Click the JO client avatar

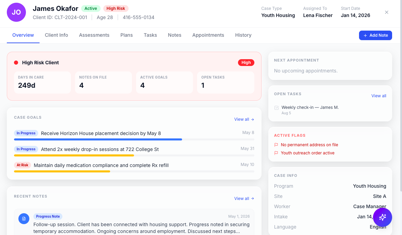click(16, 12)
